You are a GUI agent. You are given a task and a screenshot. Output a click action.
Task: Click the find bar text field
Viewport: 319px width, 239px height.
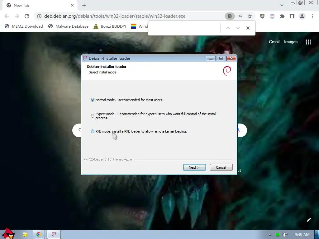tap(185, 28)
